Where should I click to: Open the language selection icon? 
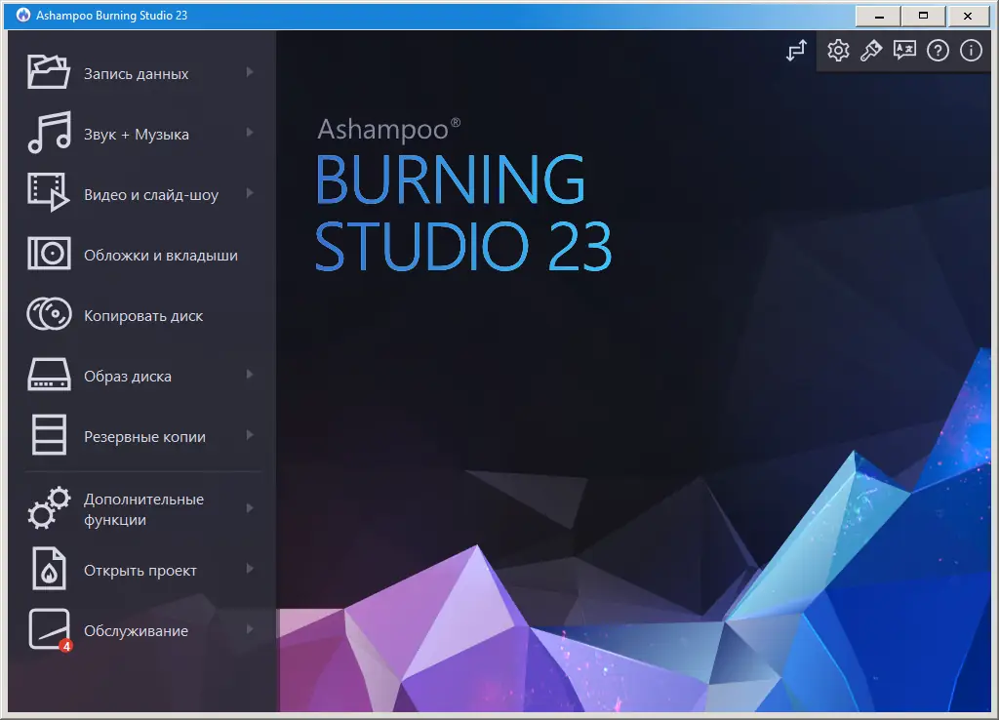(904, 51)
